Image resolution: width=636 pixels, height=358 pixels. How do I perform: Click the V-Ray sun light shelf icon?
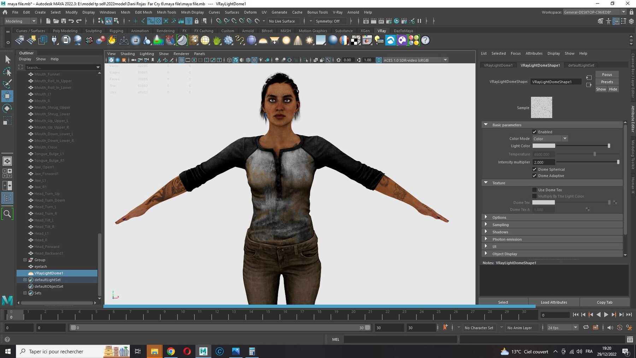pos(310,40)
